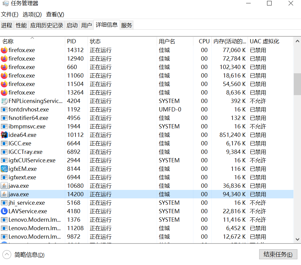Switch to the 启动 tab
301x265 pixels.
(x=72, y=25)
